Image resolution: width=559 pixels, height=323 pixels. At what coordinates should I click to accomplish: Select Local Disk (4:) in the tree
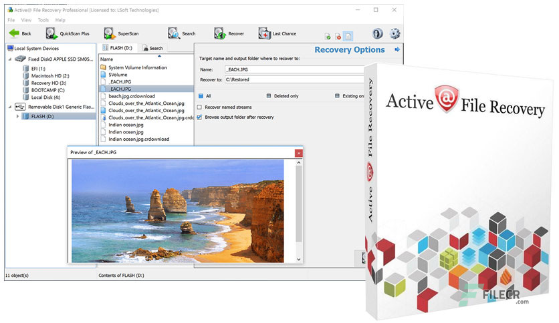pos(45,97)
